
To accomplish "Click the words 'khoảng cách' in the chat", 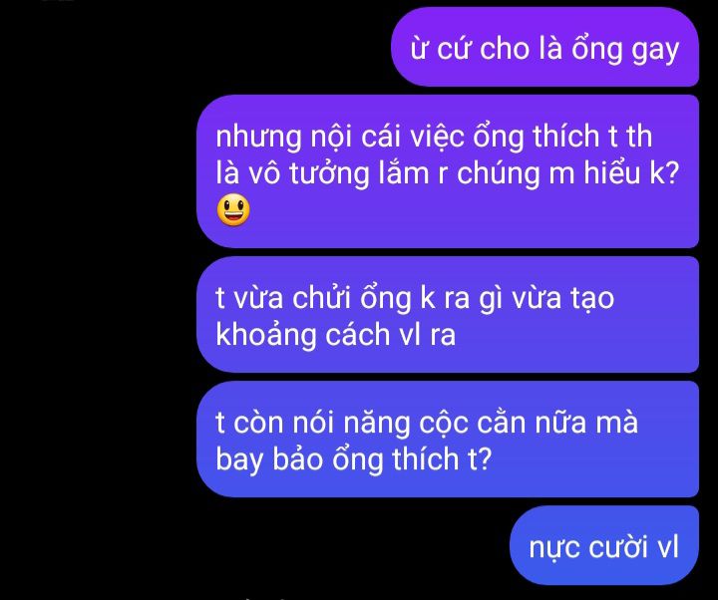I will point(303,336).
